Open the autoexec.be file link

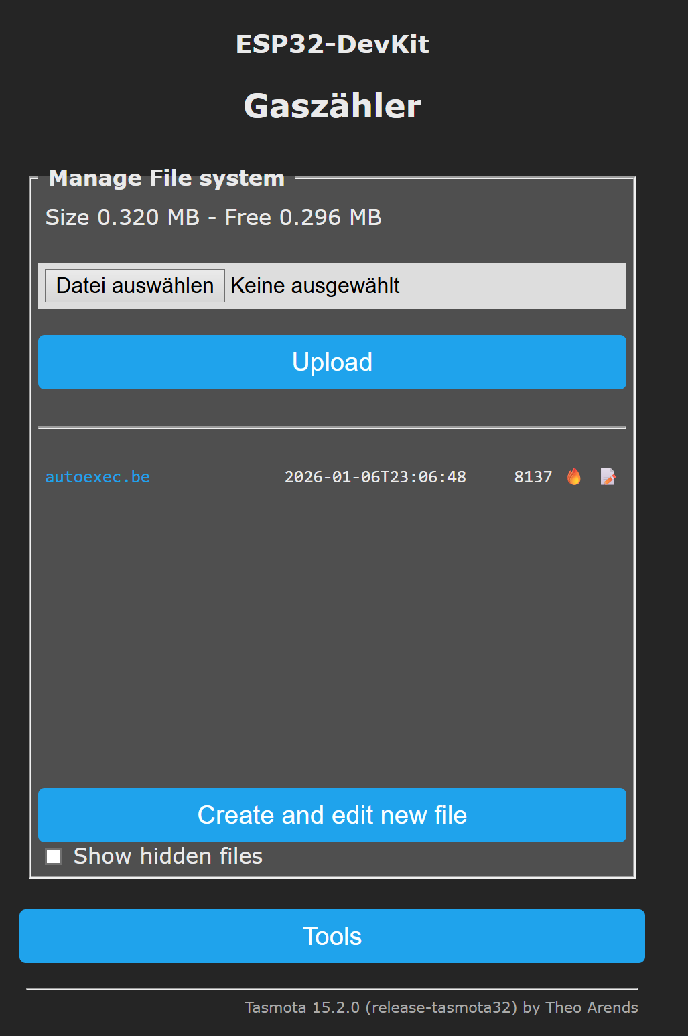coord(98,477)
